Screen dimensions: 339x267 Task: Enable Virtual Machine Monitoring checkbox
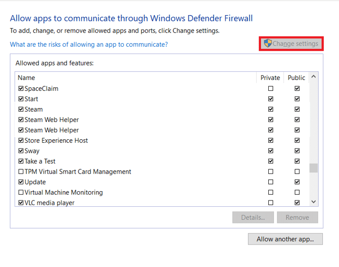tap(21, 193)
